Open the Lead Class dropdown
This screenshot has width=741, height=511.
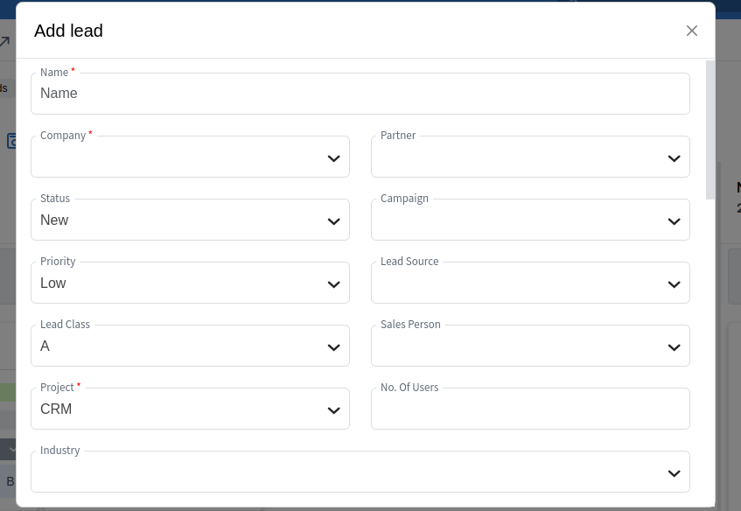click(x=190, y=346)
